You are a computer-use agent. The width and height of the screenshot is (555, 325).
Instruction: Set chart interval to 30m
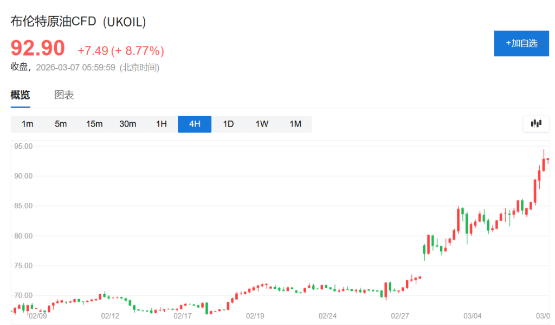tap(128, 124)
